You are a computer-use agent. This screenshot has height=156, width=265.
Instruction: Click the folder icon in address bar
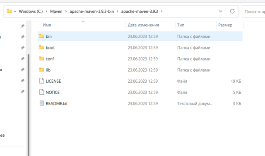(9, 11)
